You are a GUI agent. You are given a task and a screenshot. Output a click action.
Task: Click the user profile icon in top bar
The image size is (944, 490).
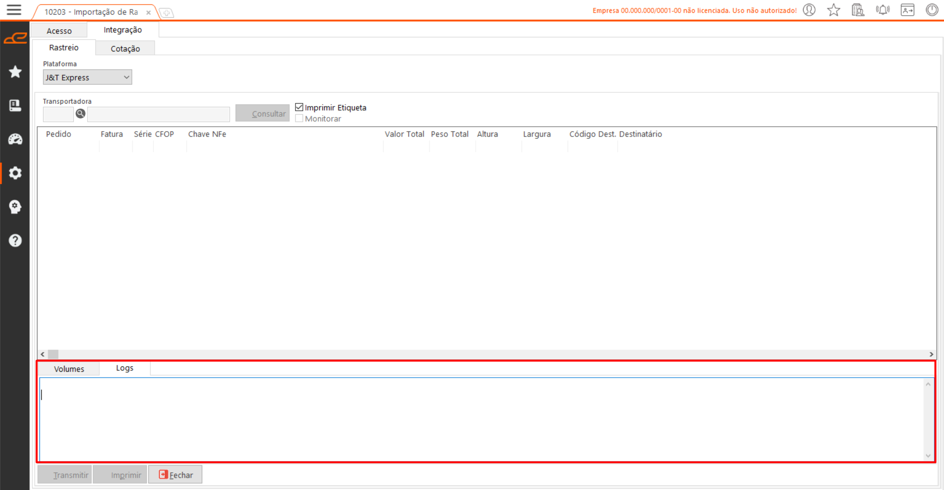tap(809, 10)
